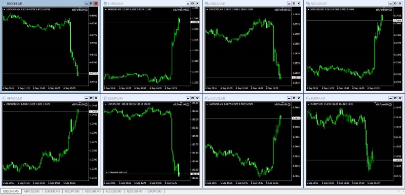405x195 pixels.
Task: Click the EURUSD,M5 chart window title icon
Action: coord(105,4)
